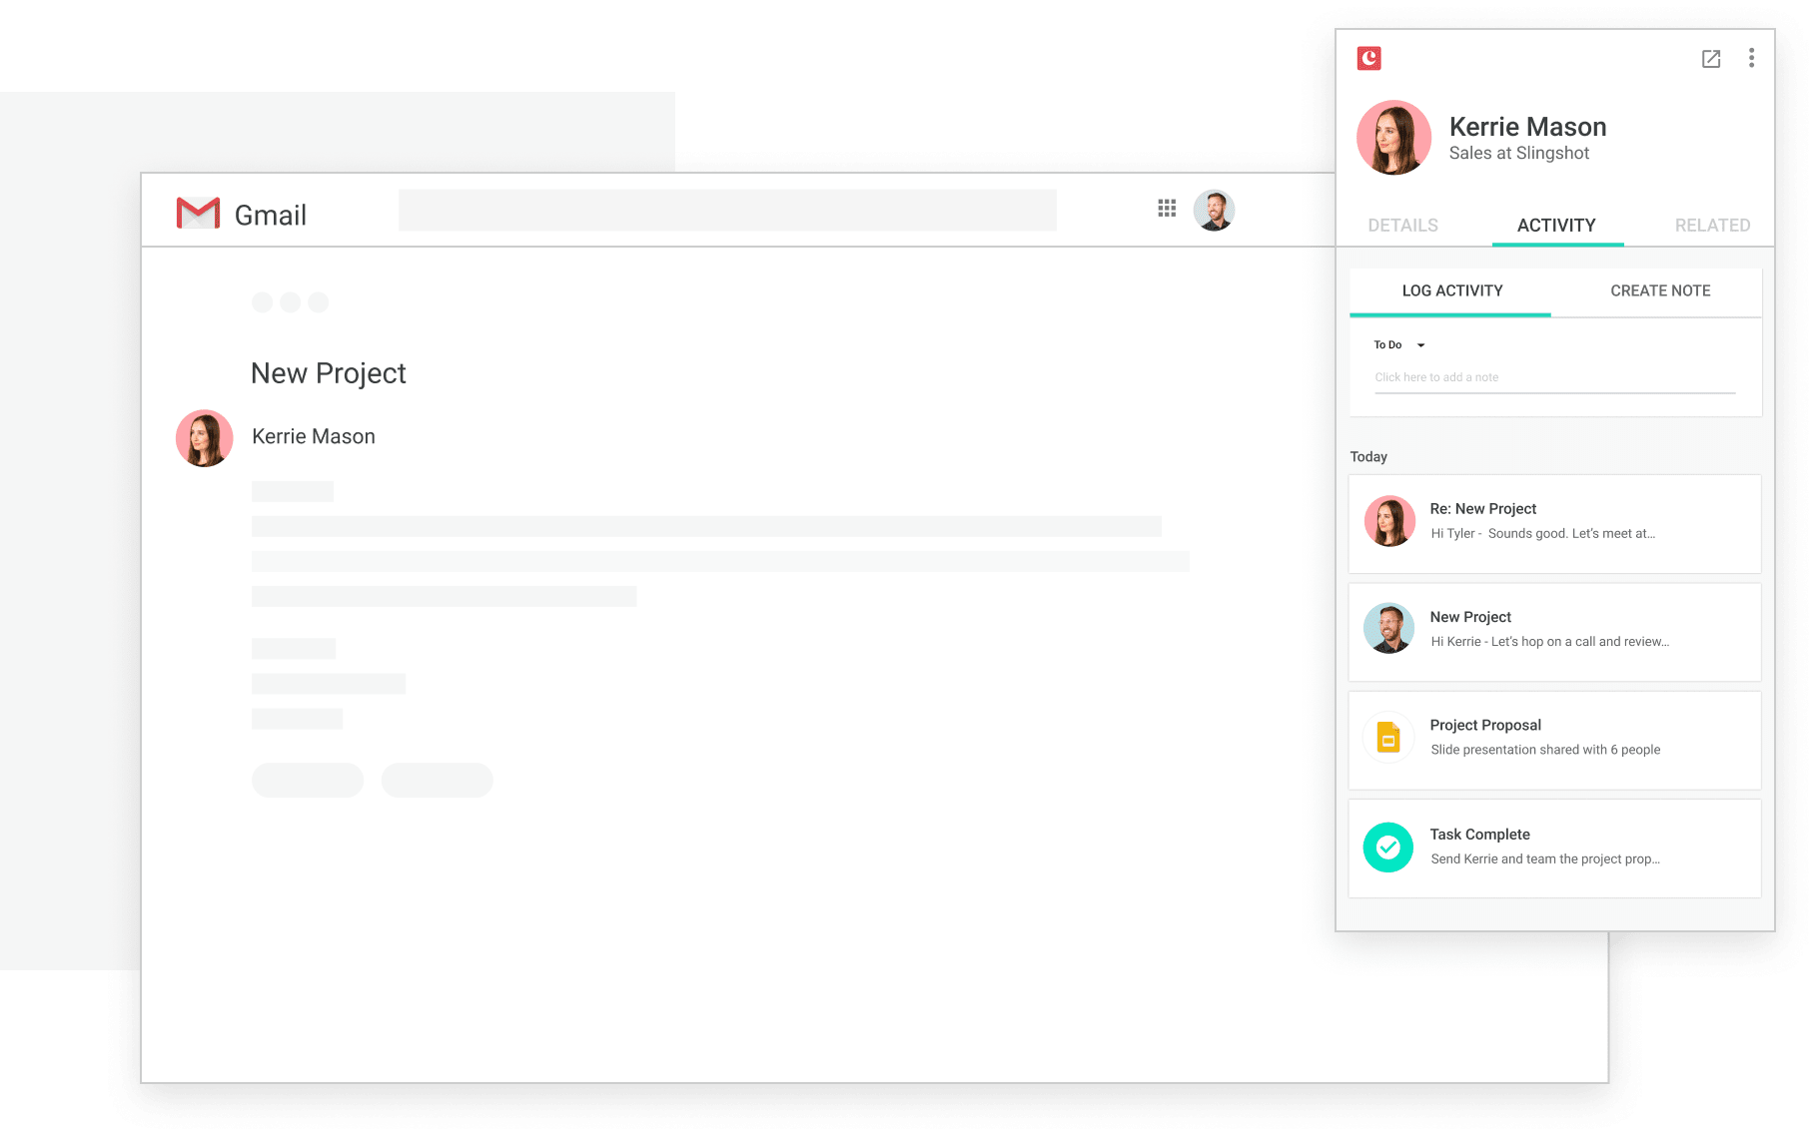Viewport: 1816px width, 1136px height.
Task: Click the Gmail envelope logo
Action: pos(198,213)
